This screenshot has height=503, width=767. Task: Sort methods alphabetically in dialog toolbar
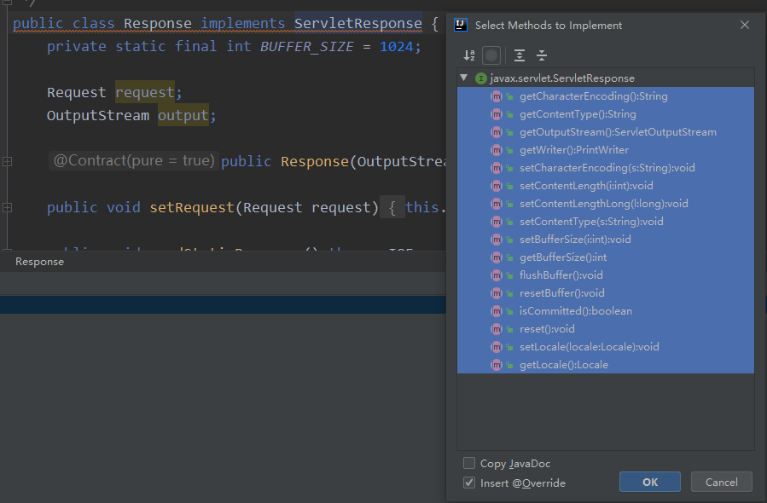tap(469, 55)
